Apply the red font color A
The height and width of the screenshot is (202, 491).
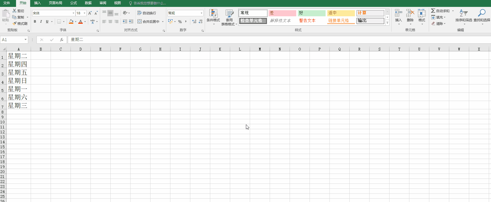tap(80, 22)
